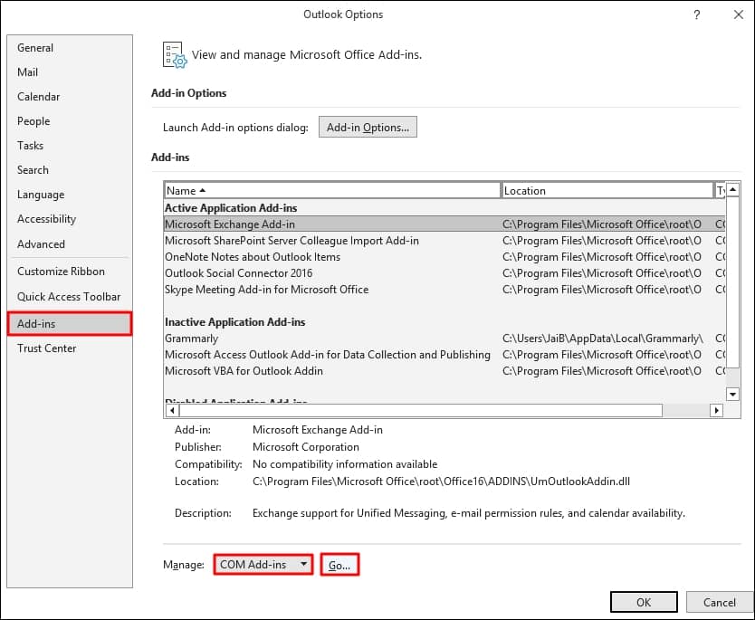
Task: Click the list scroll down arrow
Action: pyautogui.click(x=732, y=395)
